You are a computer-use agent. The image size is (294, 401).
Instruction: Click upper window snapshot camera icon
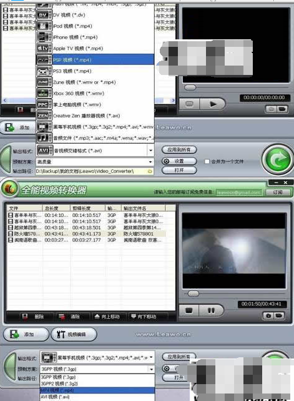[272, 109]
